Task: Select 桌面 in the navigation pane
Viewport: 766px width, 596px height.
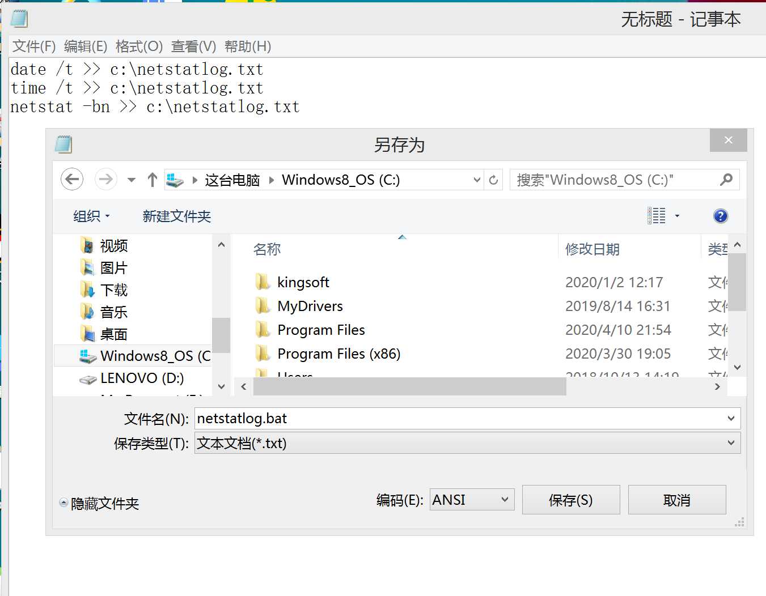Action: point(114,334)
